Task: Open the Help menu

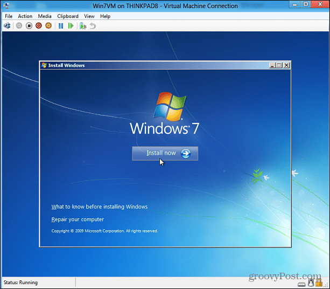Action: click(105, 16)
